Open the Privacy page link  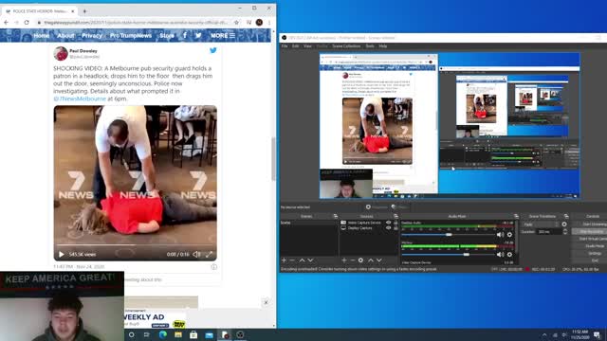[x=92, y=35]
